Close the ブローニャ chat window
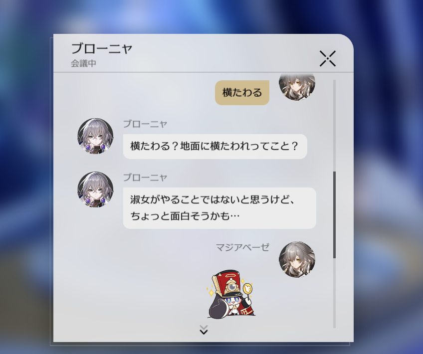423x354 pixels. (x=328, y=58)
